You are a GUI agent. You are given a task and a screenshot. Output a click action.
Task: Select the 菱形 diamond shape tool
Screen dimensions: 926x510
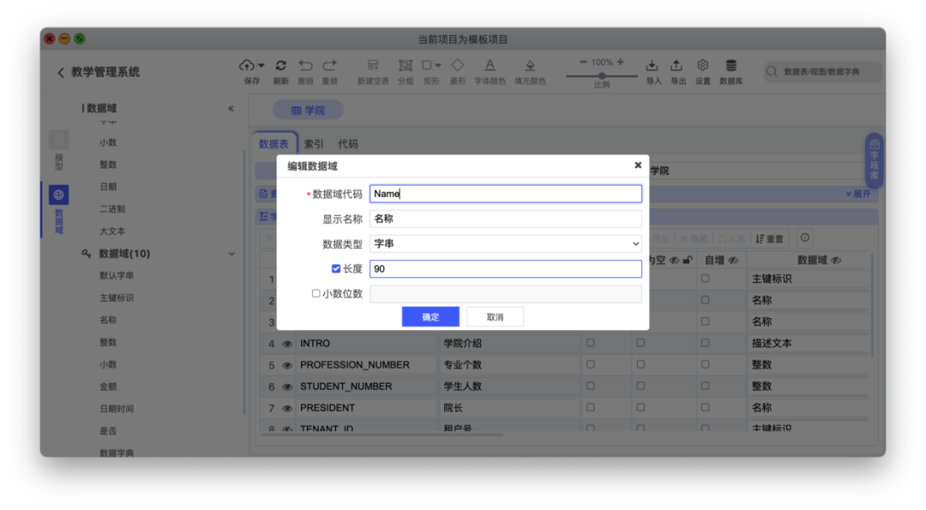click(x=458, y=65)
